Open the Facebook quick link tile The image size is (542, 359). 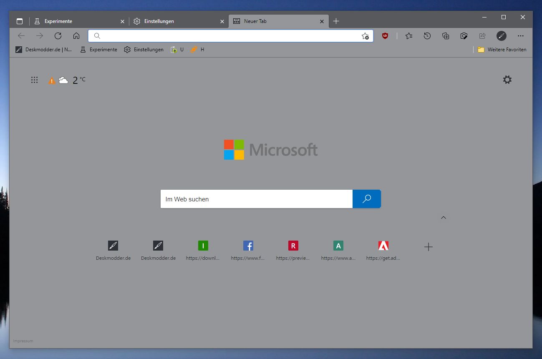click(248, 250)
